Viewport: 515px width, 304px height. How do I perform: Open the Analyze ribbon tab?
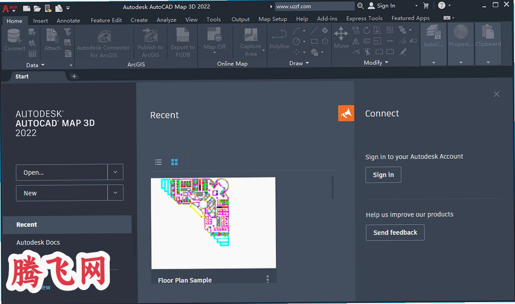167,20
